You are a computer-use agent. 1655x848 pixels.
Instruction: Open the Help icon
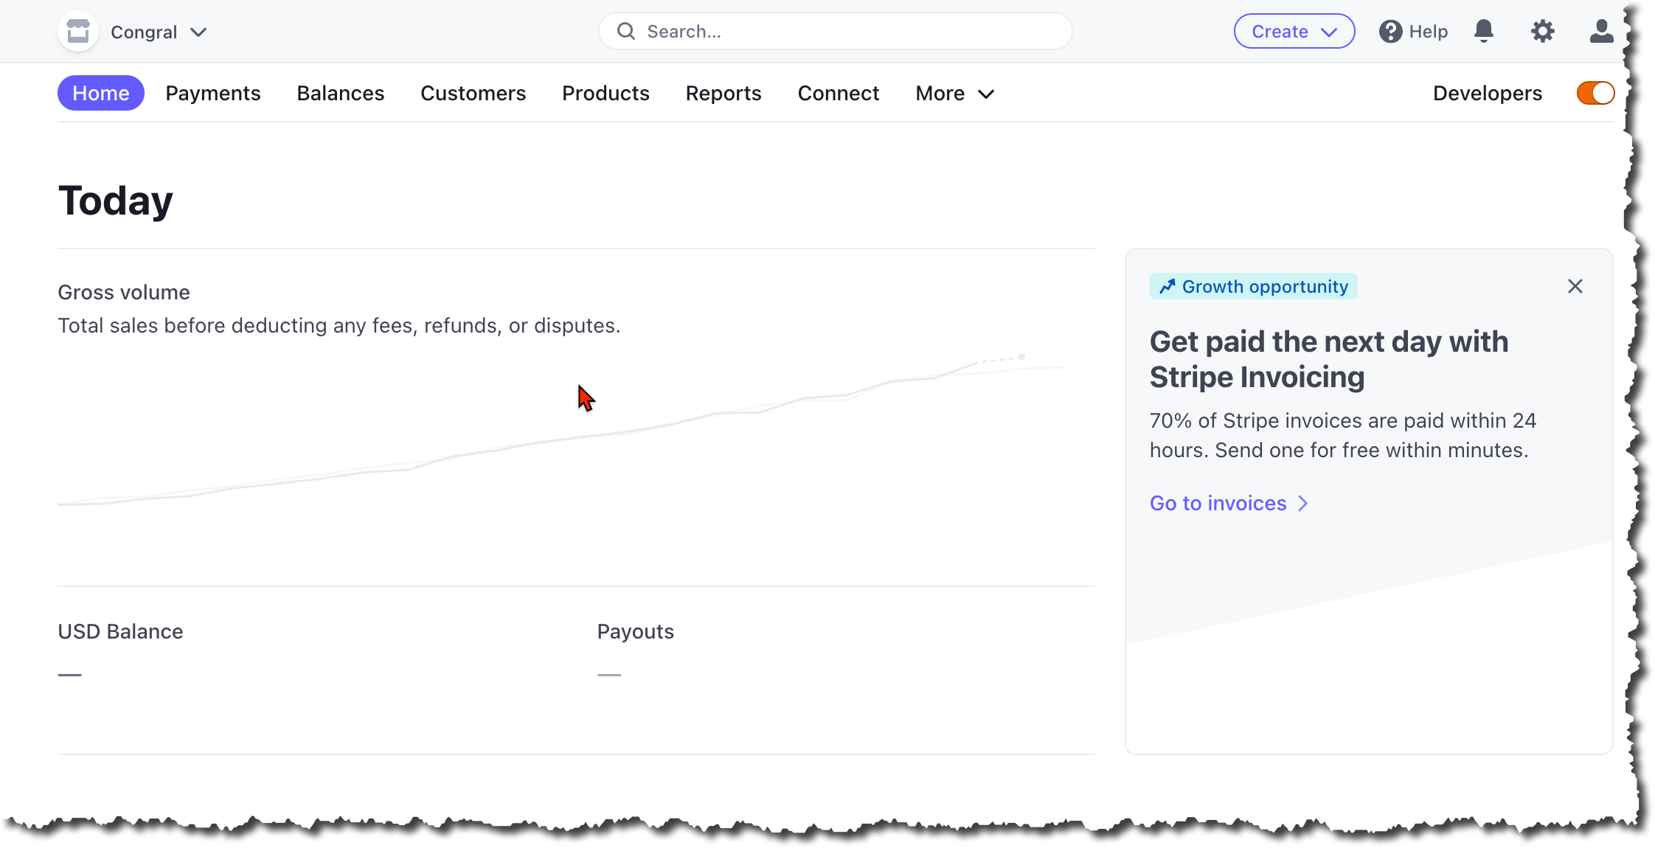pyautogui.click(x=1391, y=31)
